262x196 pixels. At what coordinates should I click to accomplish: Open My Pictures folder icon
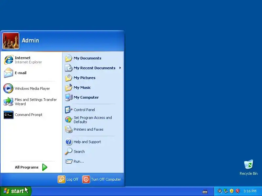tap(68, 78)
